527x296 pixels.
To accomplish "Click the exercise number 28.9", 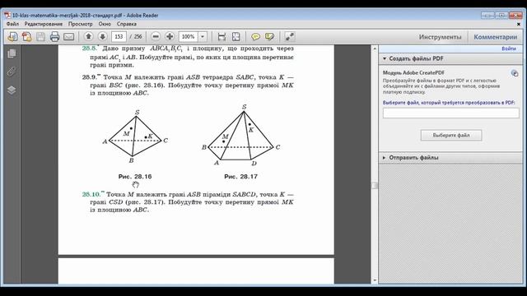I will pyautogui.click(x=90, y=77).
